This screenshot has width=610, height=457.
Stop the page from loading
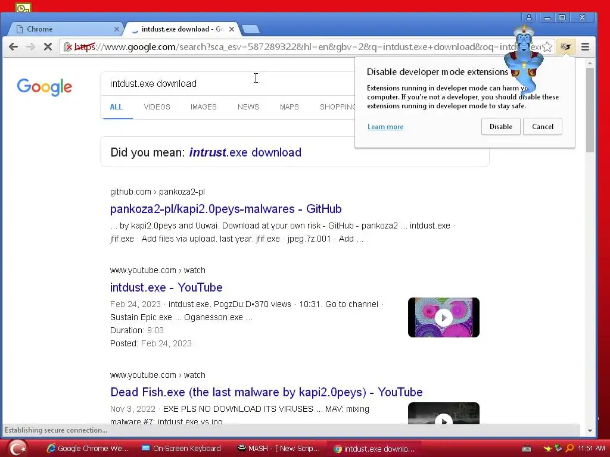(x=48, y=47)
